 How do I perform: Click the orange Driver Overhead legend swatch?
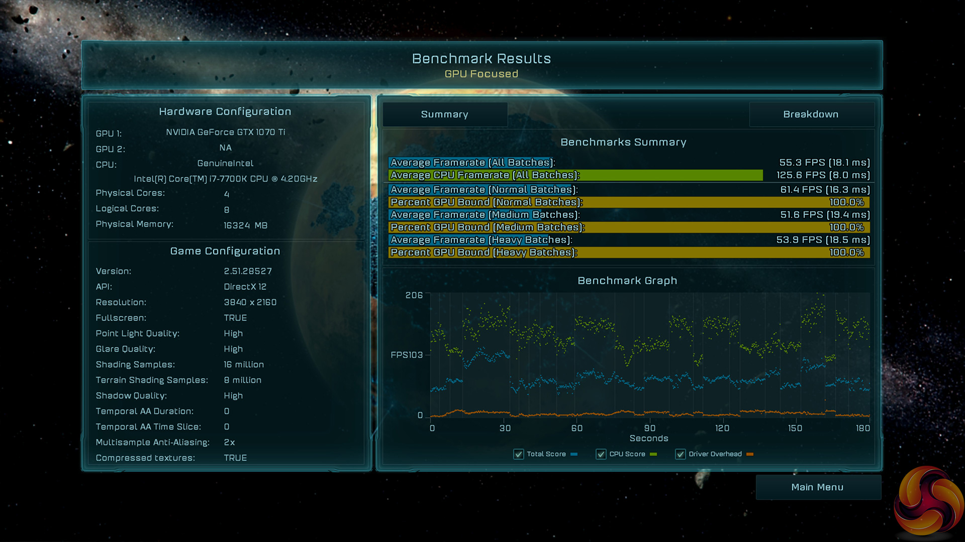750,454
